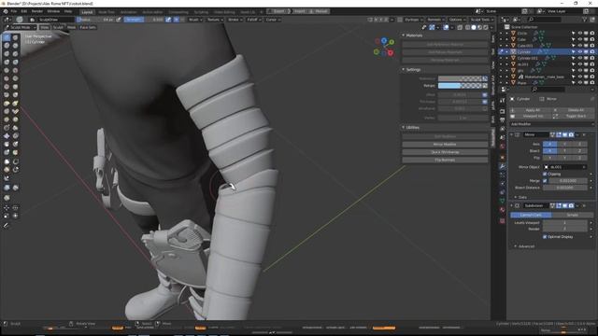Open the Modifier properties wrench tab
This screenshot has height=336, width=598.
click(x=503, y=166)
